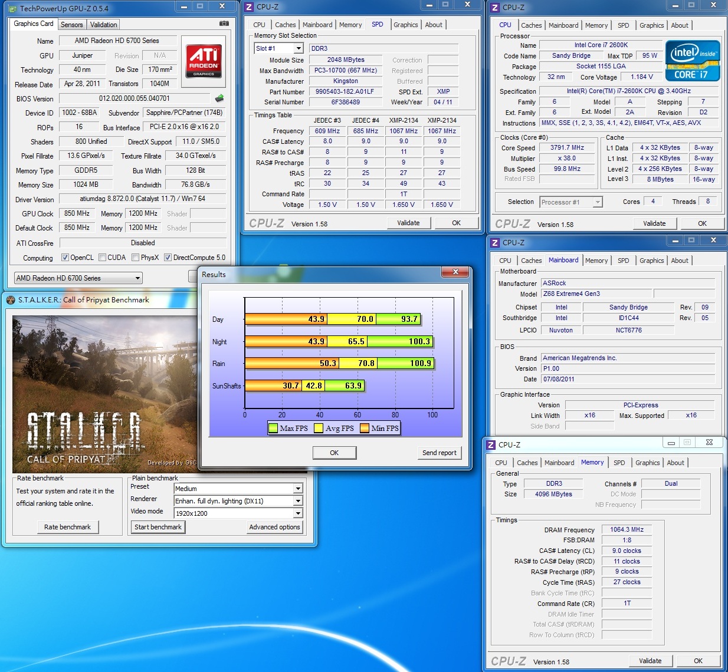
Task: Click the orange Min FPS legend swatch
Action: [x=365, y=428]
